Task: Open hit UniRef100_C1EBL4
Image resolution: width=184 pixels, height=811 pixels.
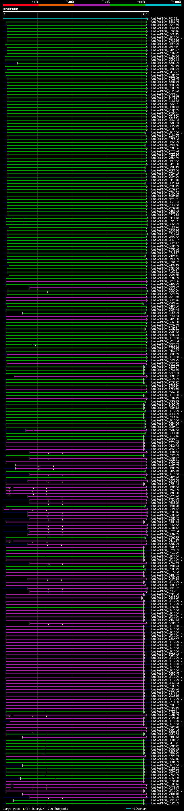Action: tap(165, 313)
